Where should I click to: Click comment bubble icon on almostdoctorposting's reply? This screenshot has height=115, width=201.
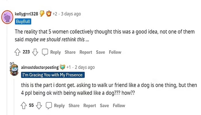click(49, 106)
